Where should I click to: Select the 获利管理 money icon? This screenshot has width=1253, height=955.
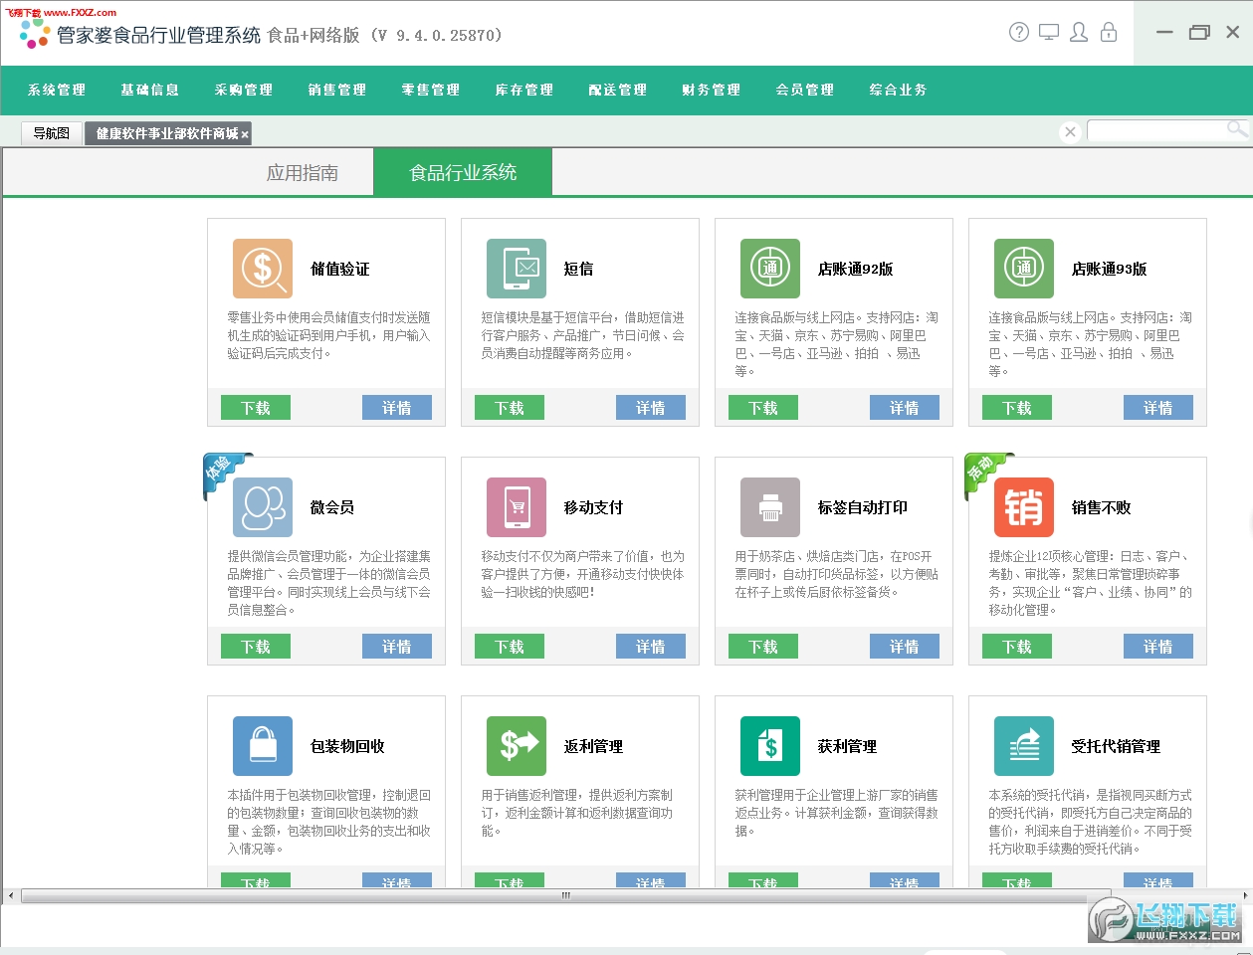point(769,745)
